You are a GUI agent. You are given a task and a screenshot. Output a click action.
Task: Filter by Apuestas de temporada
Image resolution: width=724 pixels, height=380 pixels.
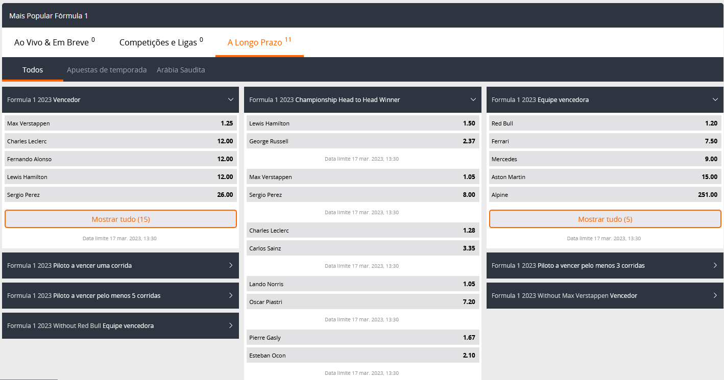pos(107,70)
